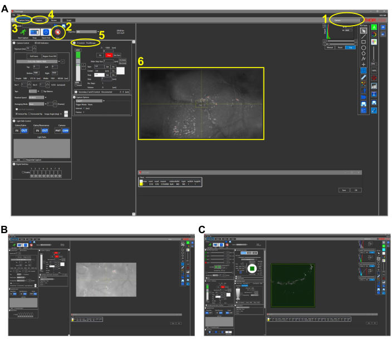Click the Log button under histogram
Screen dimensions: 392x343
click(350, 47)
